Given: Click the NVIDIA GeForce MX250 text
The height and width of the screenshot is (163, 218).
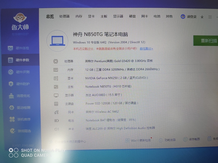Looking at the screenshot, I should point(116,78).
